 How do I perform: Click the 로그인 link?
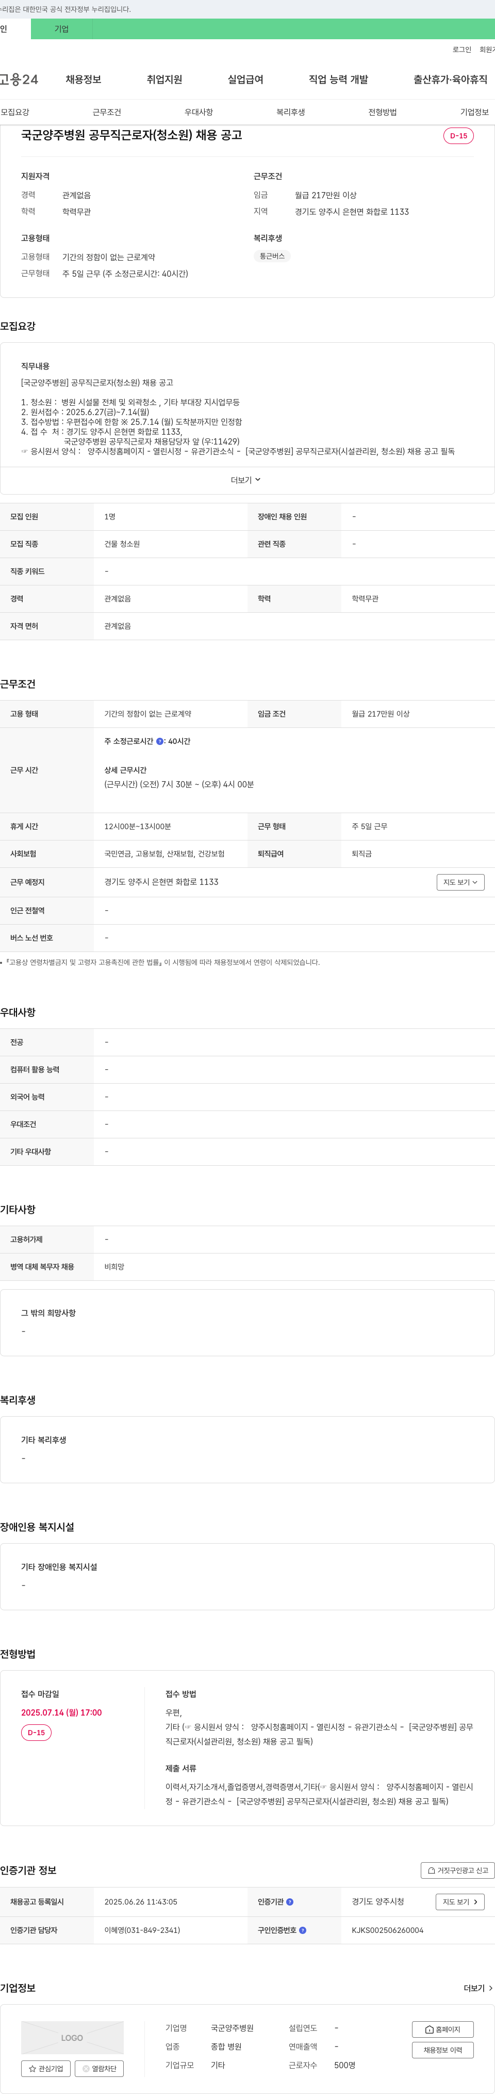pyautogui.click(x=461, y=50)
